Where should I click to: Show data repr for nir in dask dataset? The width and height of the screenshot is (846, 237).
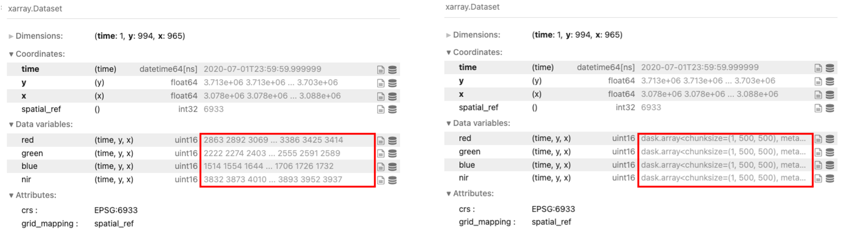[x=830, y=178]
